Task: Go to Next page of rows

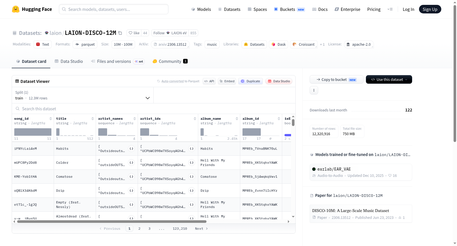Action: coord(201,229)
